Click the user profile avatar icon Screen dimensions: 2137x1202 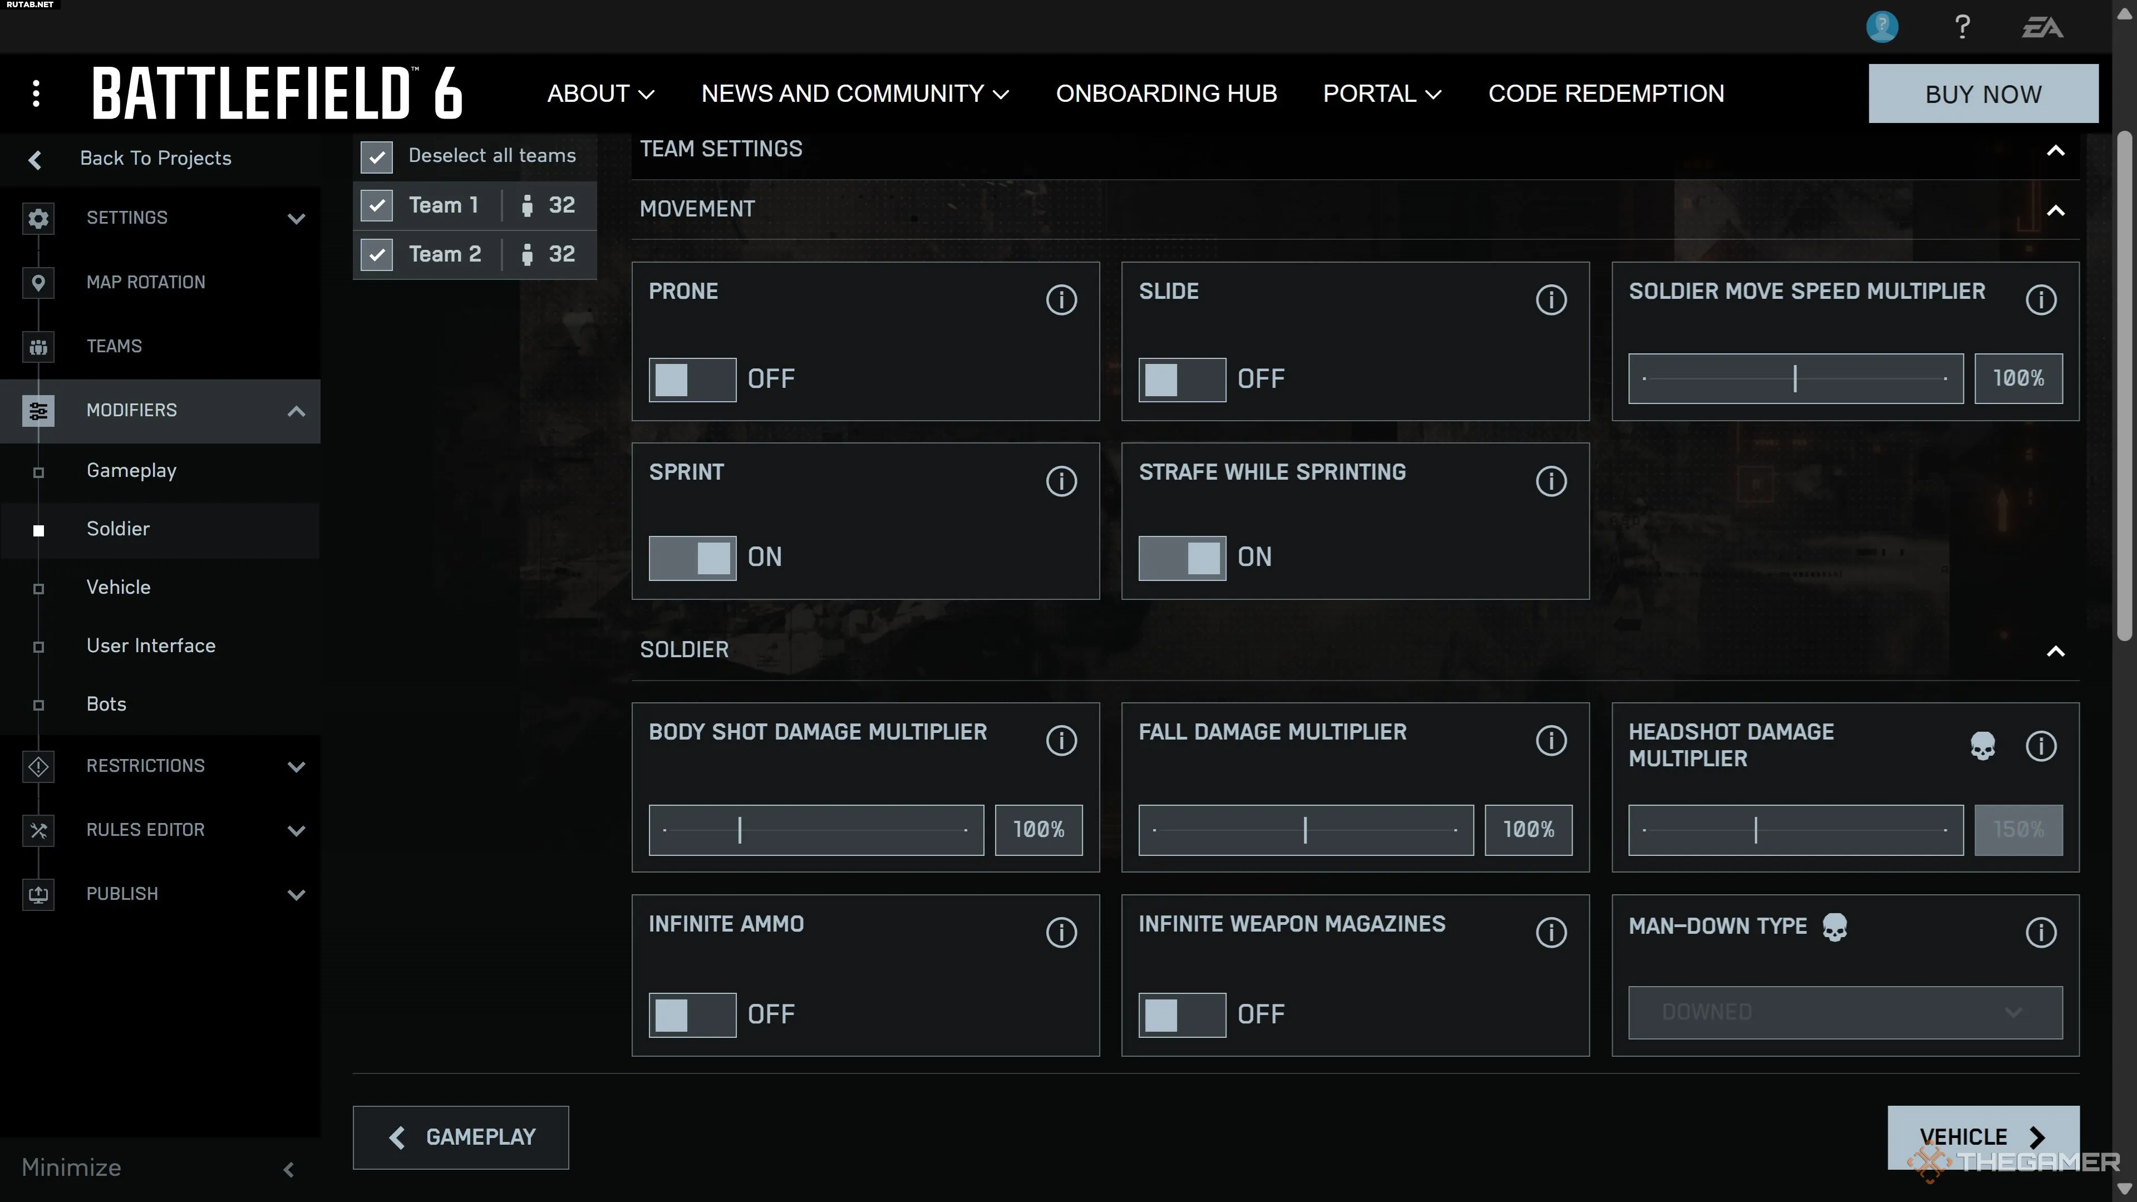click(x=1882, y=27)
